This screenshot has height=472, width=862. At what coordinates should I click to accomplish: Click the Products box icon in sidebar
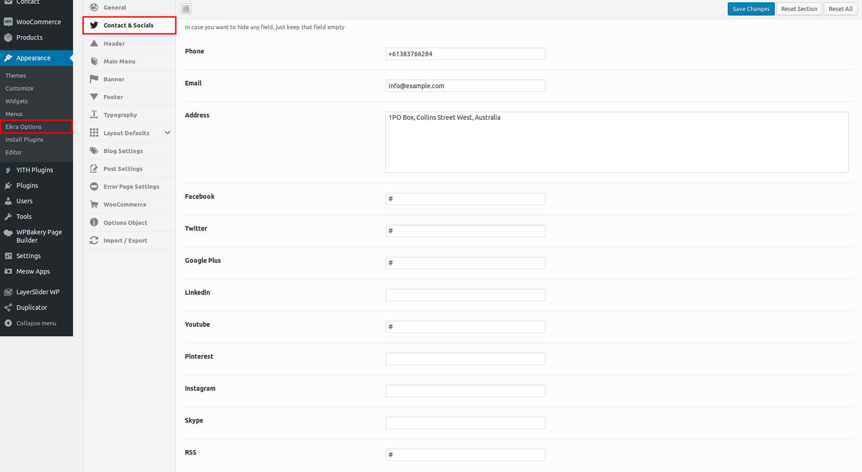pyautogui.click(x=8, y=37)
